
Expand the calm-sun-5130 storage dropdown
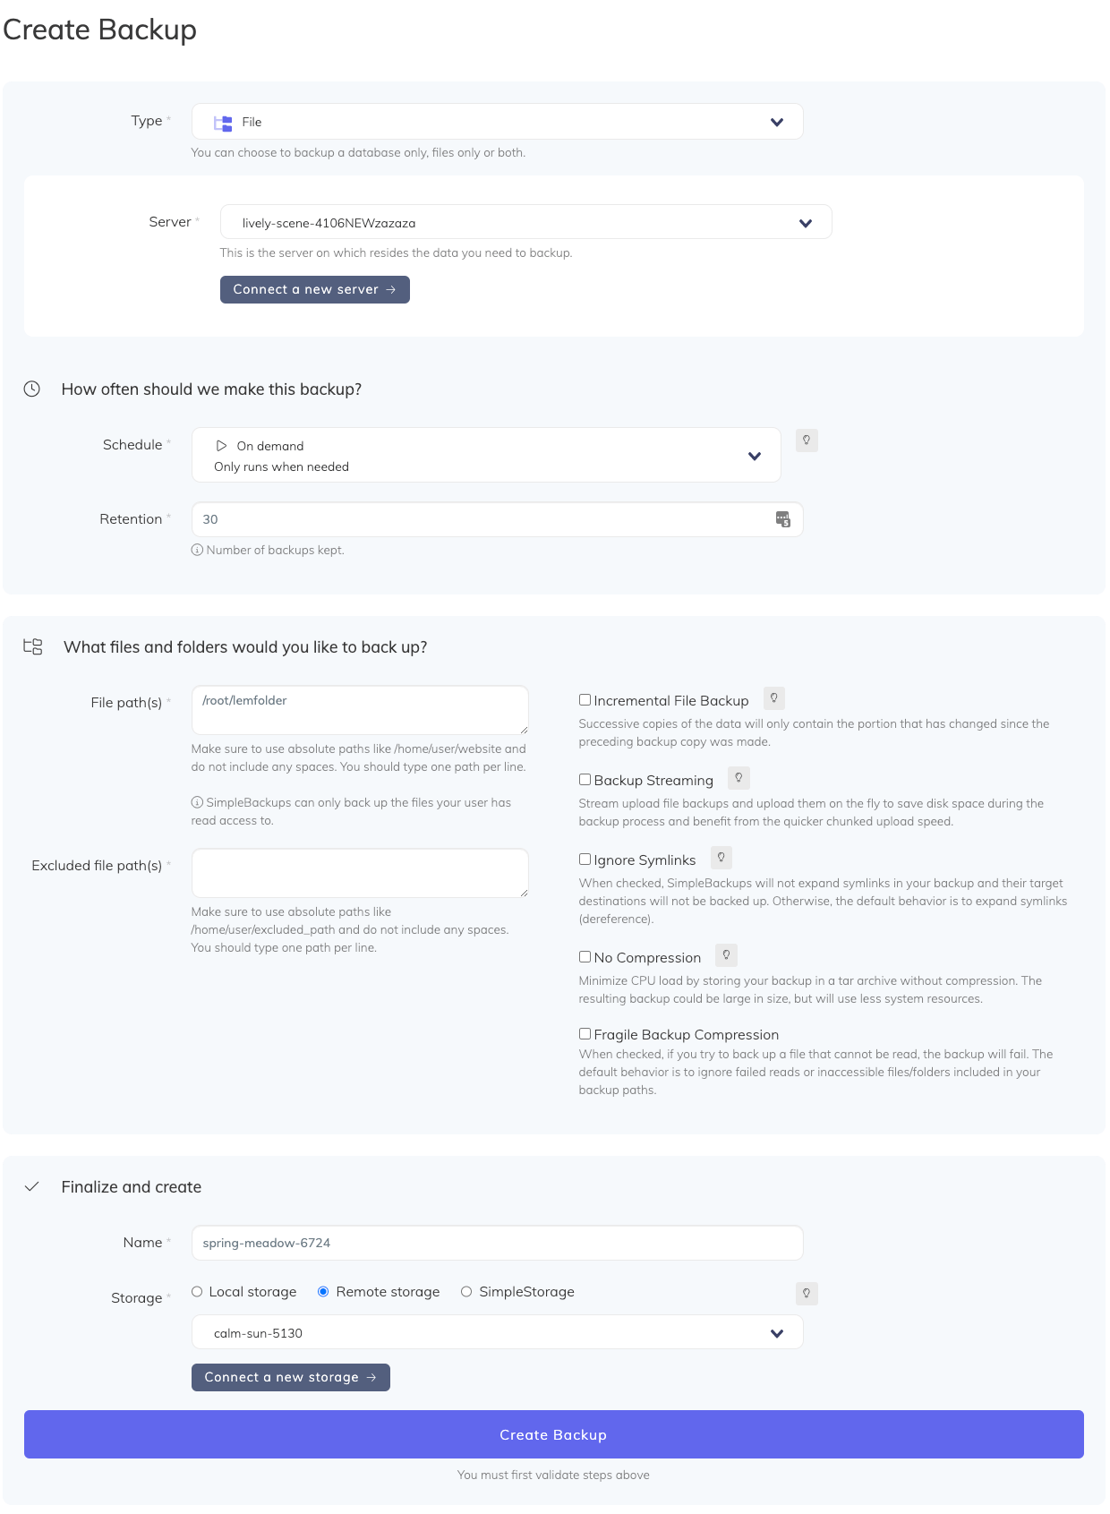click(497, 1333)
